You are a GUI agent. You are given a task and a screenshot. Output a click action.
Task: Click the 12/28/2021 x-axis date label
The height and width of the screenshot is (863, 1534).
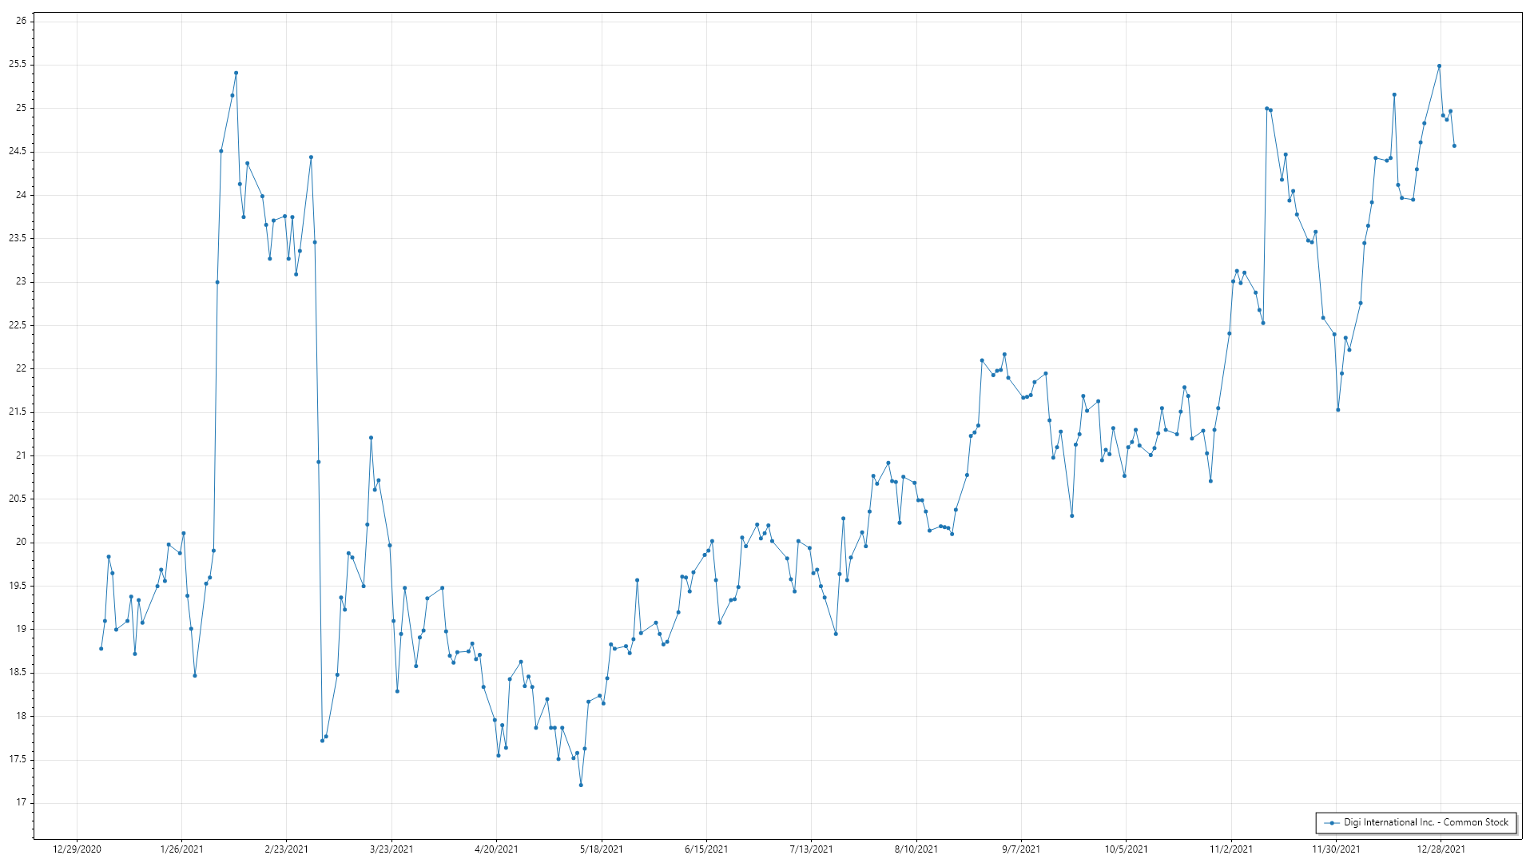click(x=1441, y=849)
